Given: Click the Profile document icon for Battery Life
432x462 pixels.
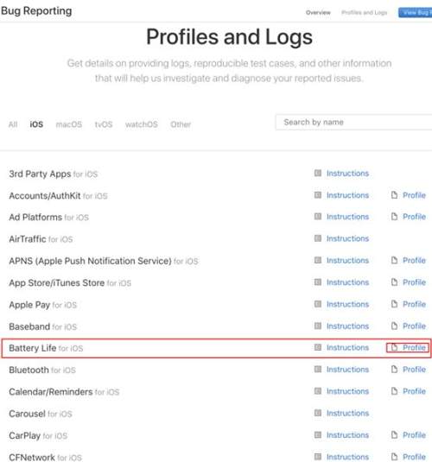Looking at the screenshot, I should (x=394, y=347).
